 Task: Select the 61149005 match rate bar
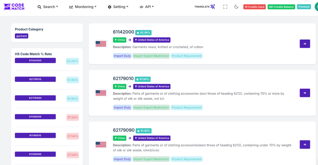[x=35, y=117]
